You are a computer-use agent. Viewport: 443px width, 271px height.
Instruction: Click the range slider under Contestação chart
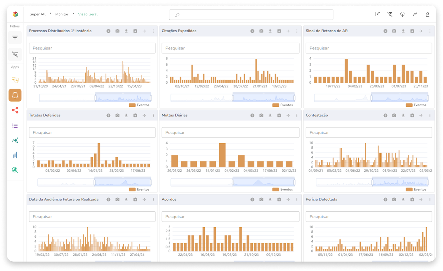pyautogui.click(x=372, y=182)
